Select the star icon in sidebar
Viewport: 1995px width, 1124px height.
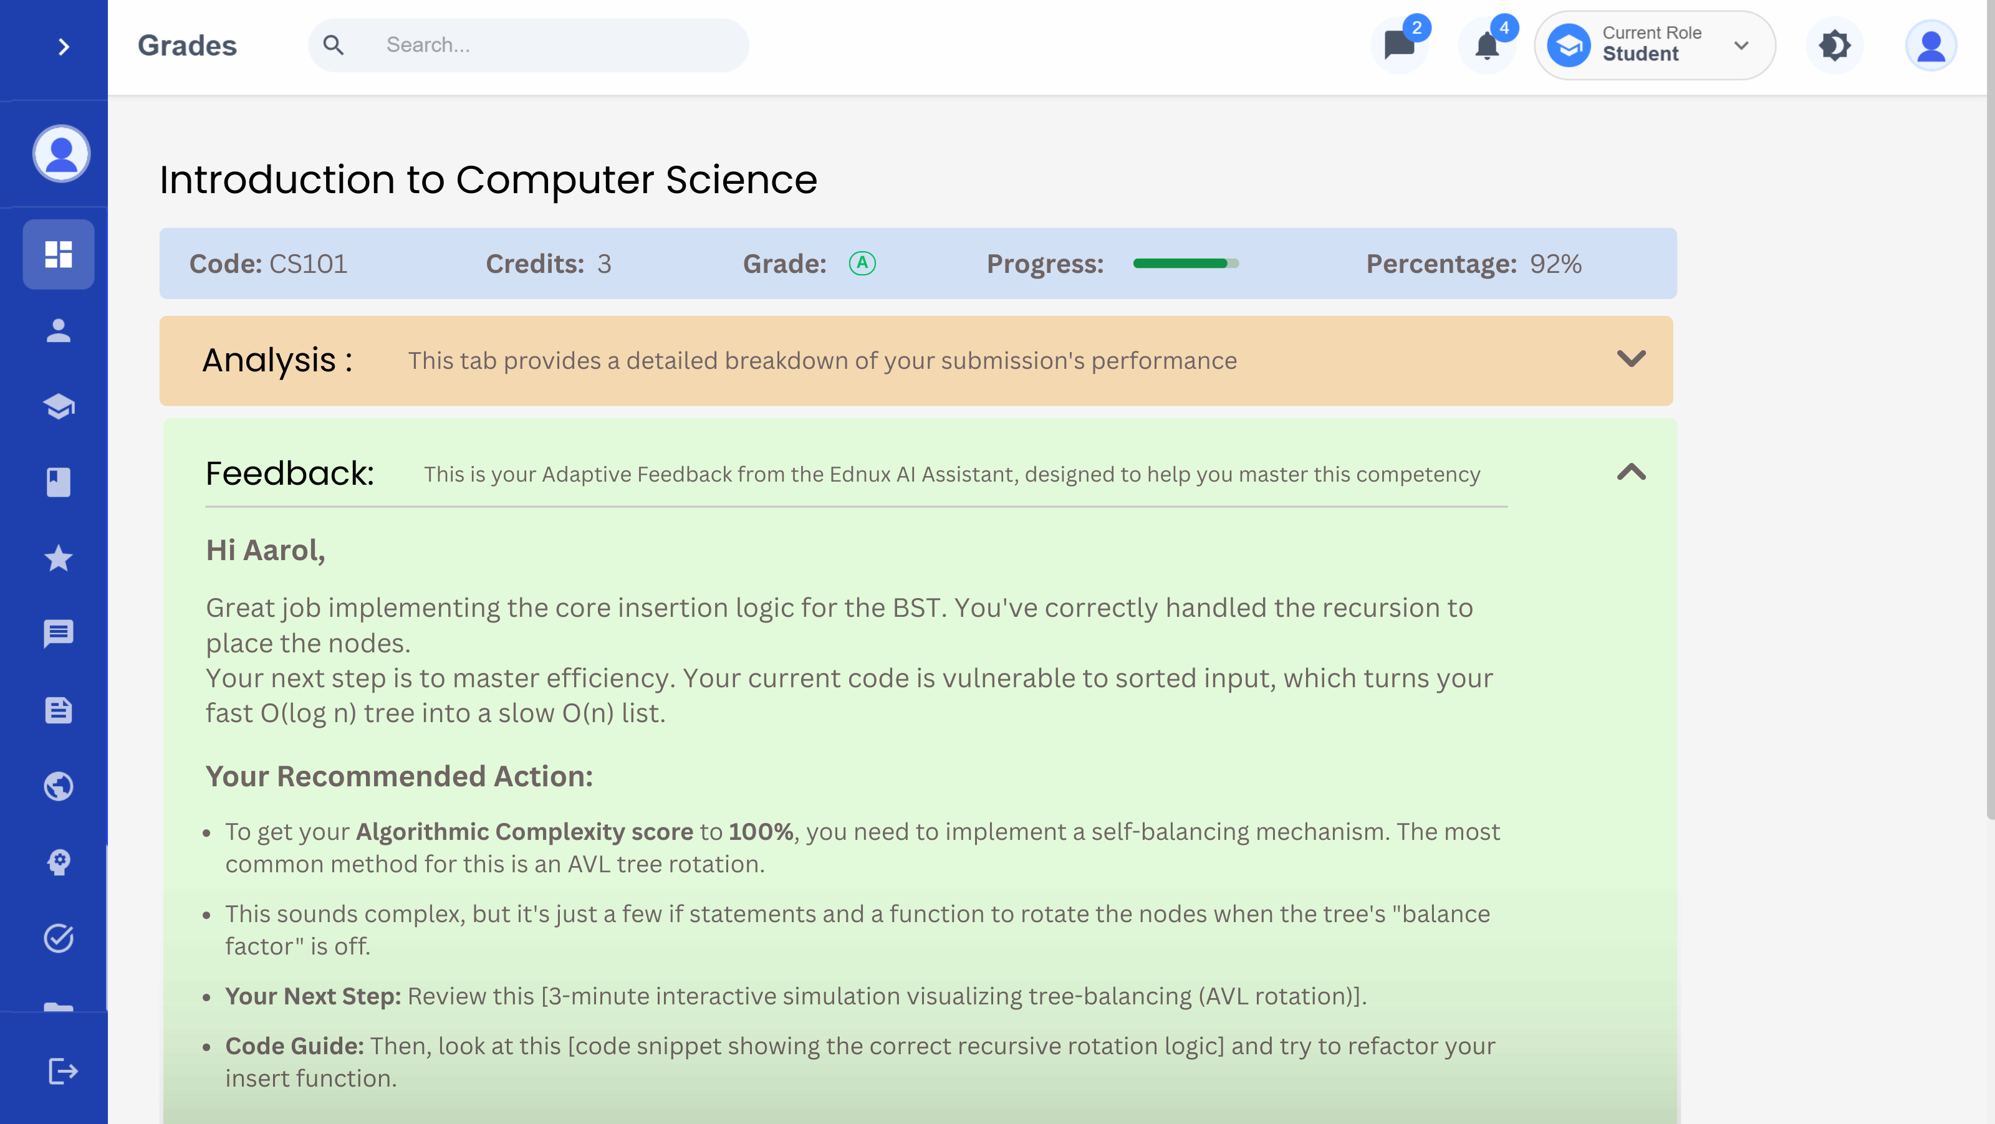[59, 558]
